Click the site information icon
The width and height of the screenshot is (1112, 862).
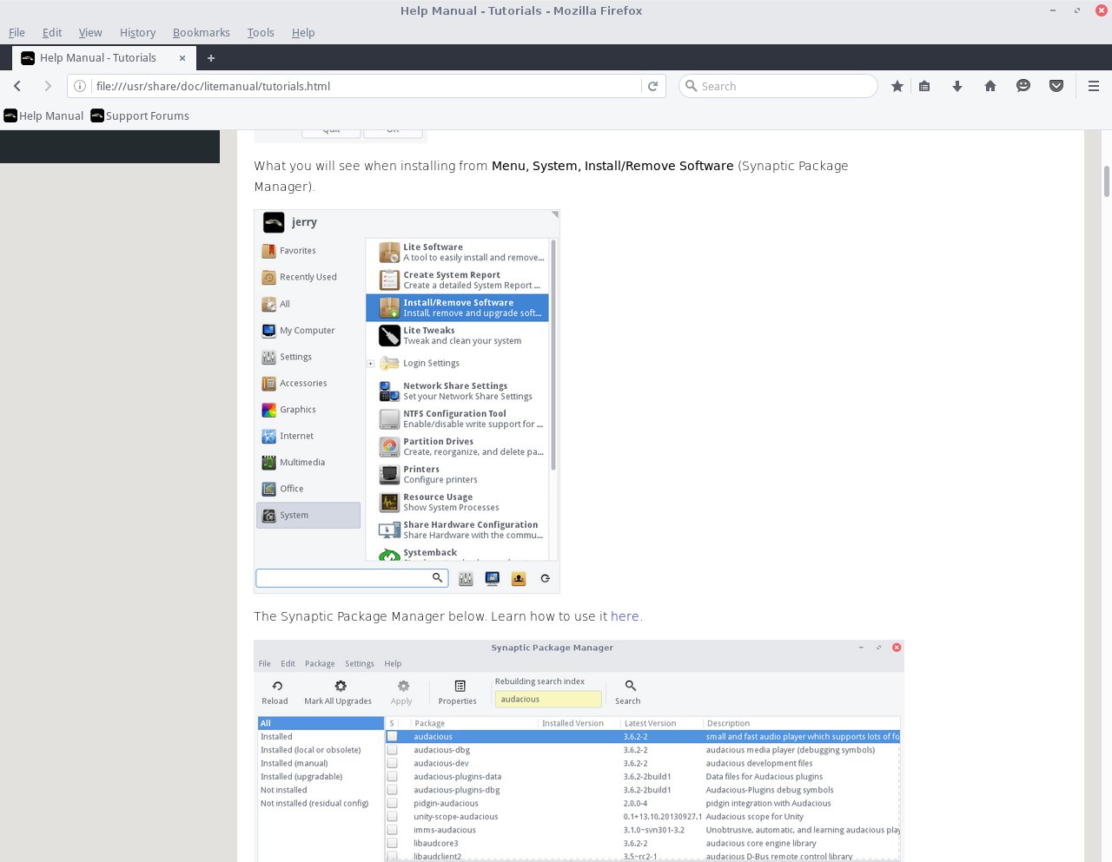(80, 86)
